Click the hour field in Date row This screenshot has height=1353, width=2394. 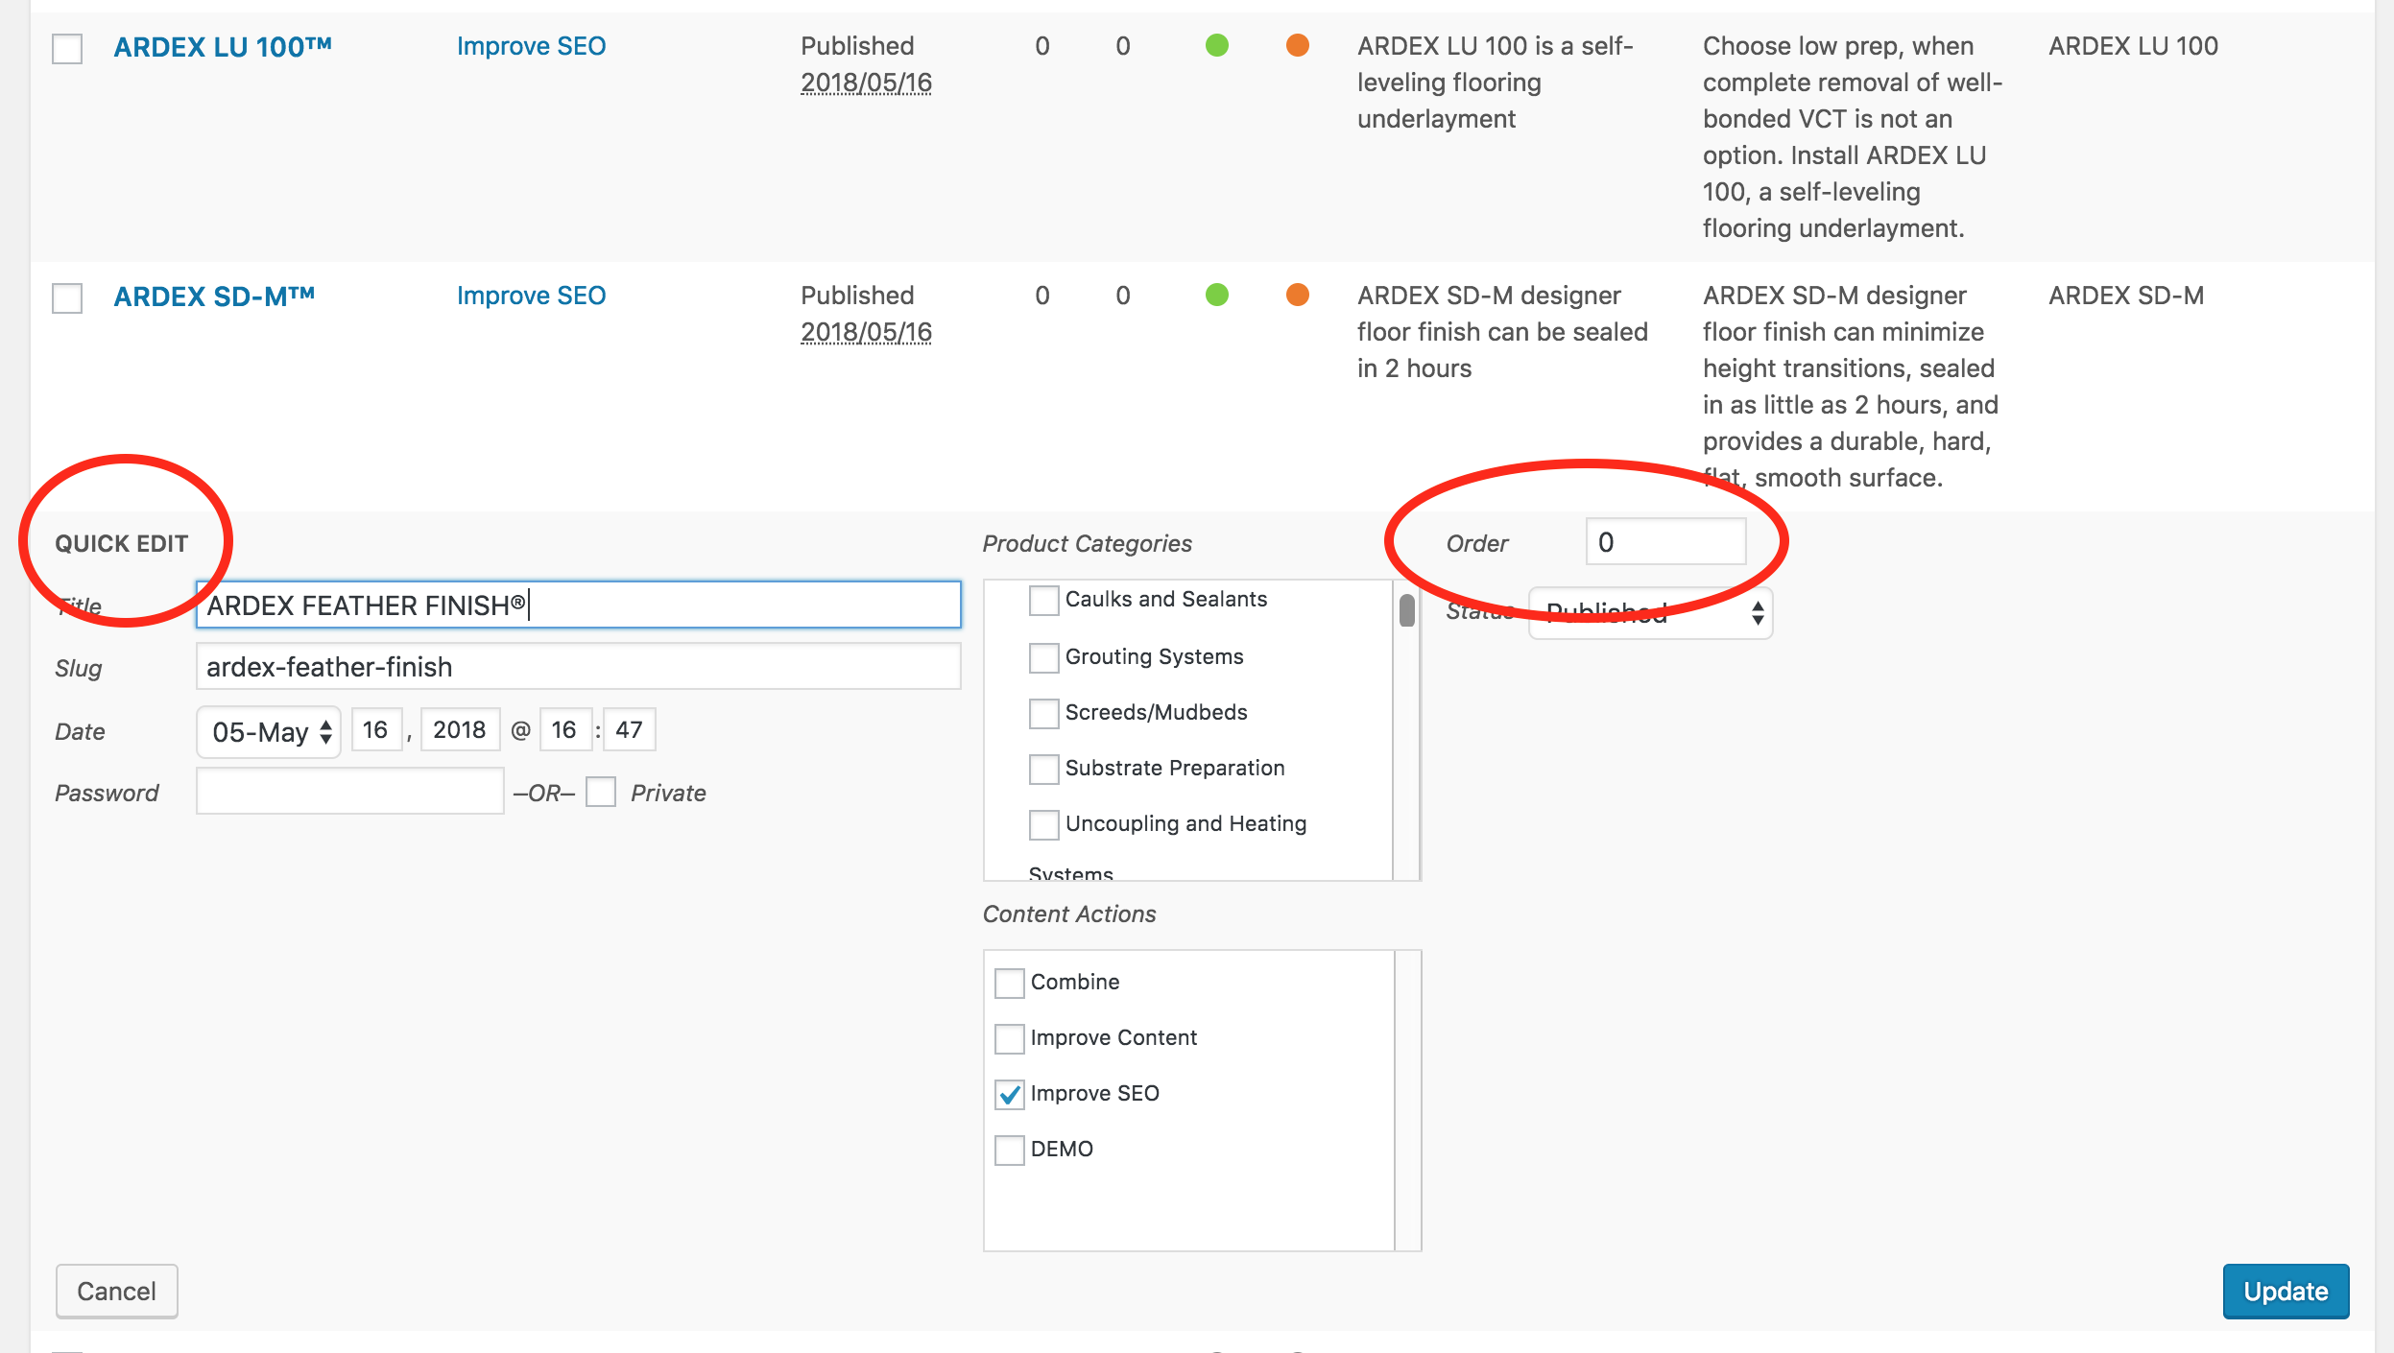[564, 730]
